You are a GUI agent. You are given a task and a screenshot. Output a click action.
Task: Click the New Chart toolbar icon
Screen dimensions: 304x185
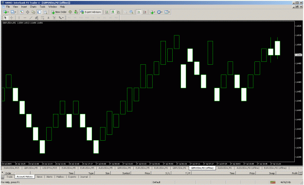tap(6, 12)
